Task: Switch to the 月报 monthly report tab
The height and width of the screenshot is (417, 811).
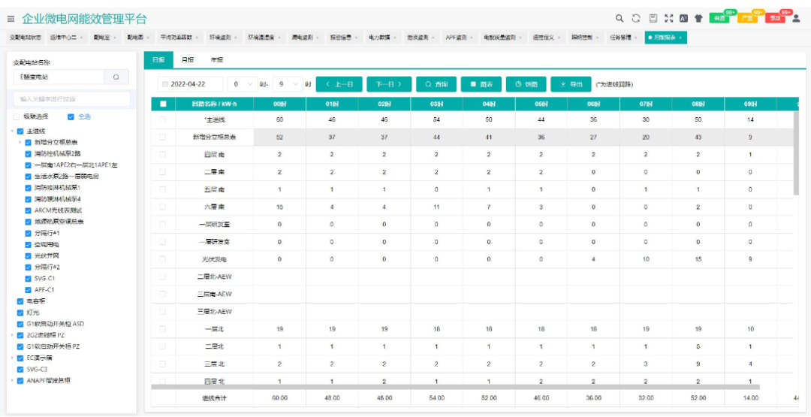Action: point(187,60)
